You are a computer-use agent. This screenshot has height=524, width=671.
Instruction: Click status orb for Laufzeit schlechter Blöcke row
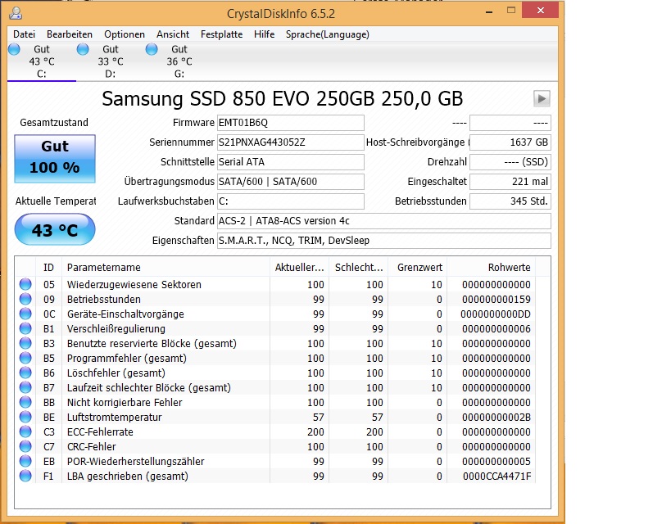point(25,387)
